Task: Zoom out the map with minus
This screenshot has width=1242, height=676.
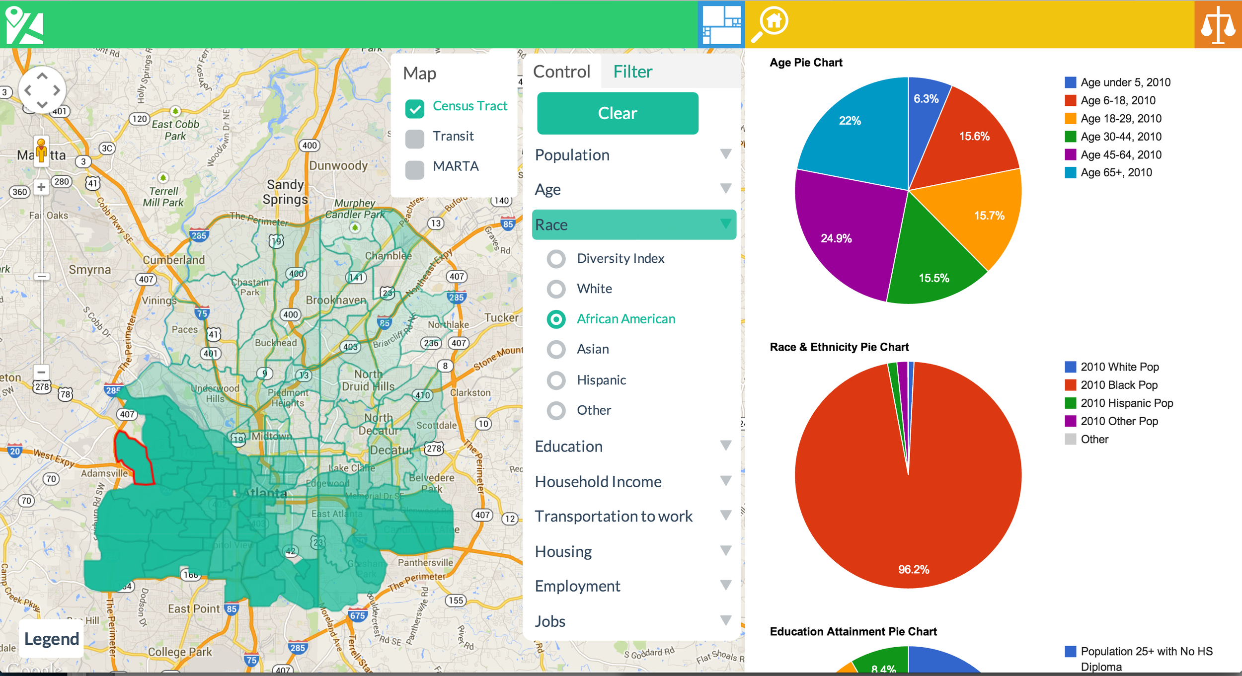Action: tap(41, 372)
